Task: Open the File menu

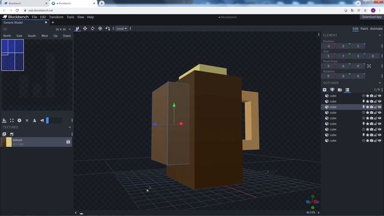Action: [x=34, y=17]
